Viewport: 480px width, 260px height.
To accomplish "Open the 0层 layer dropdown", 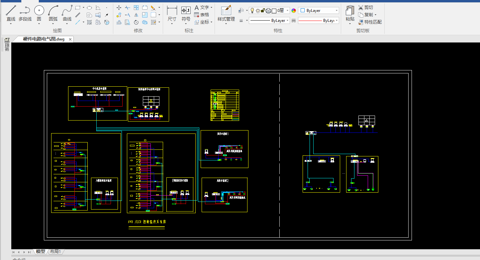I will [x=269, y=11].
